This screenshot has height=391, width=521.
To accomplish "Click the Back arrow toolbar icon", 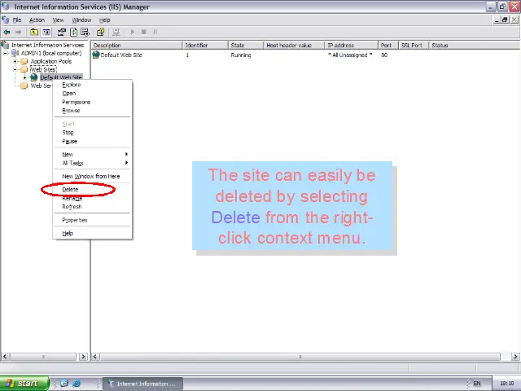I will pos(7,33).
